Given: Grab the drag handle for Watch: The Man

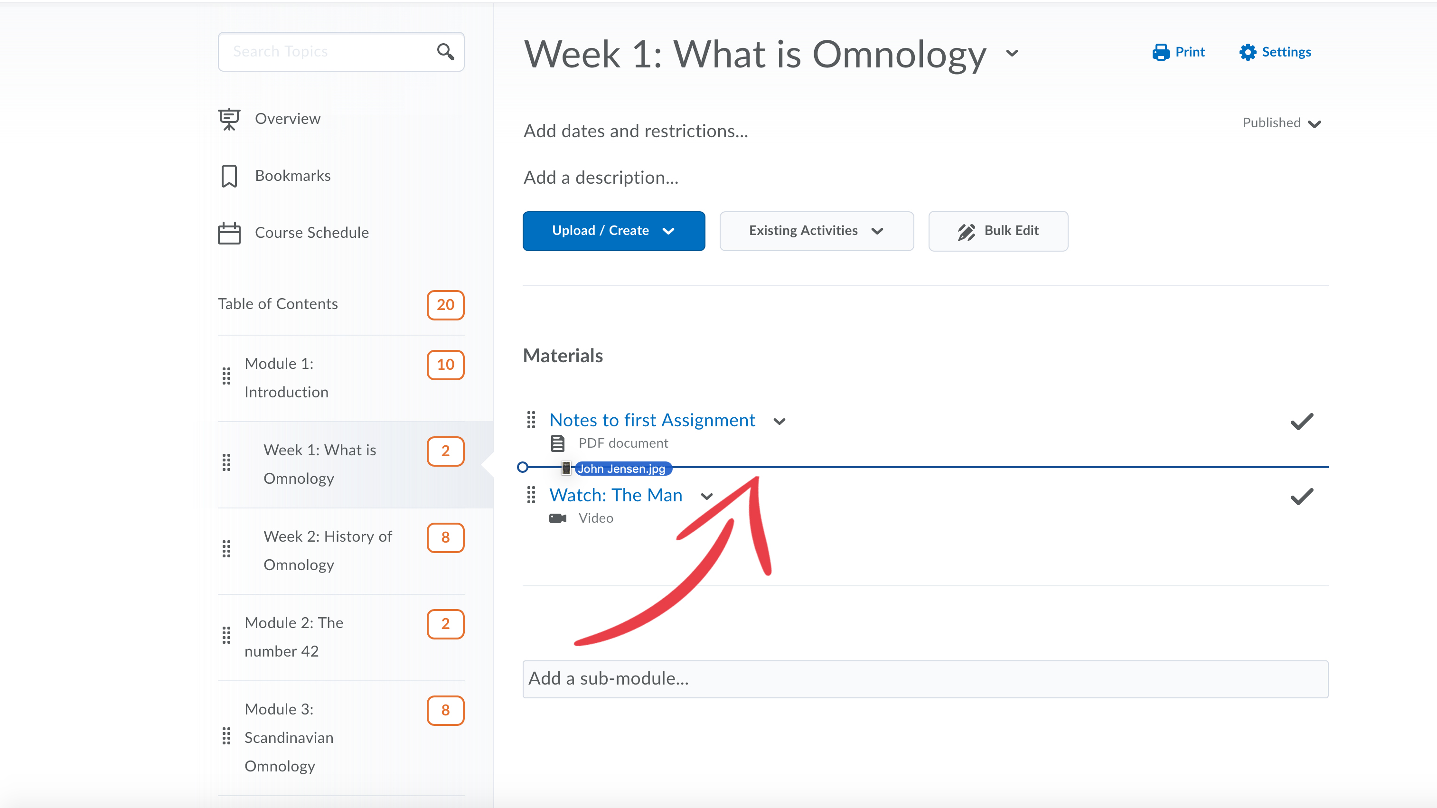Looking at the screenshot, I should click(x=531, y=495).
